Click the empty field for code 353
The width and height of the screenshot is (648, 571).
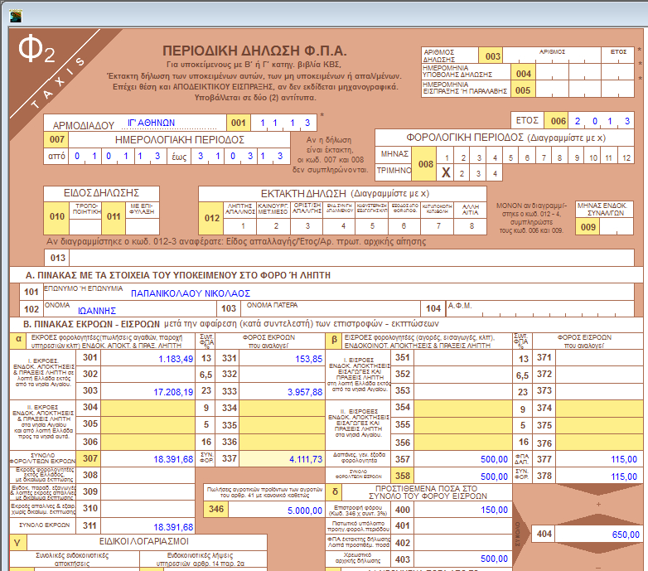[463, 391]
